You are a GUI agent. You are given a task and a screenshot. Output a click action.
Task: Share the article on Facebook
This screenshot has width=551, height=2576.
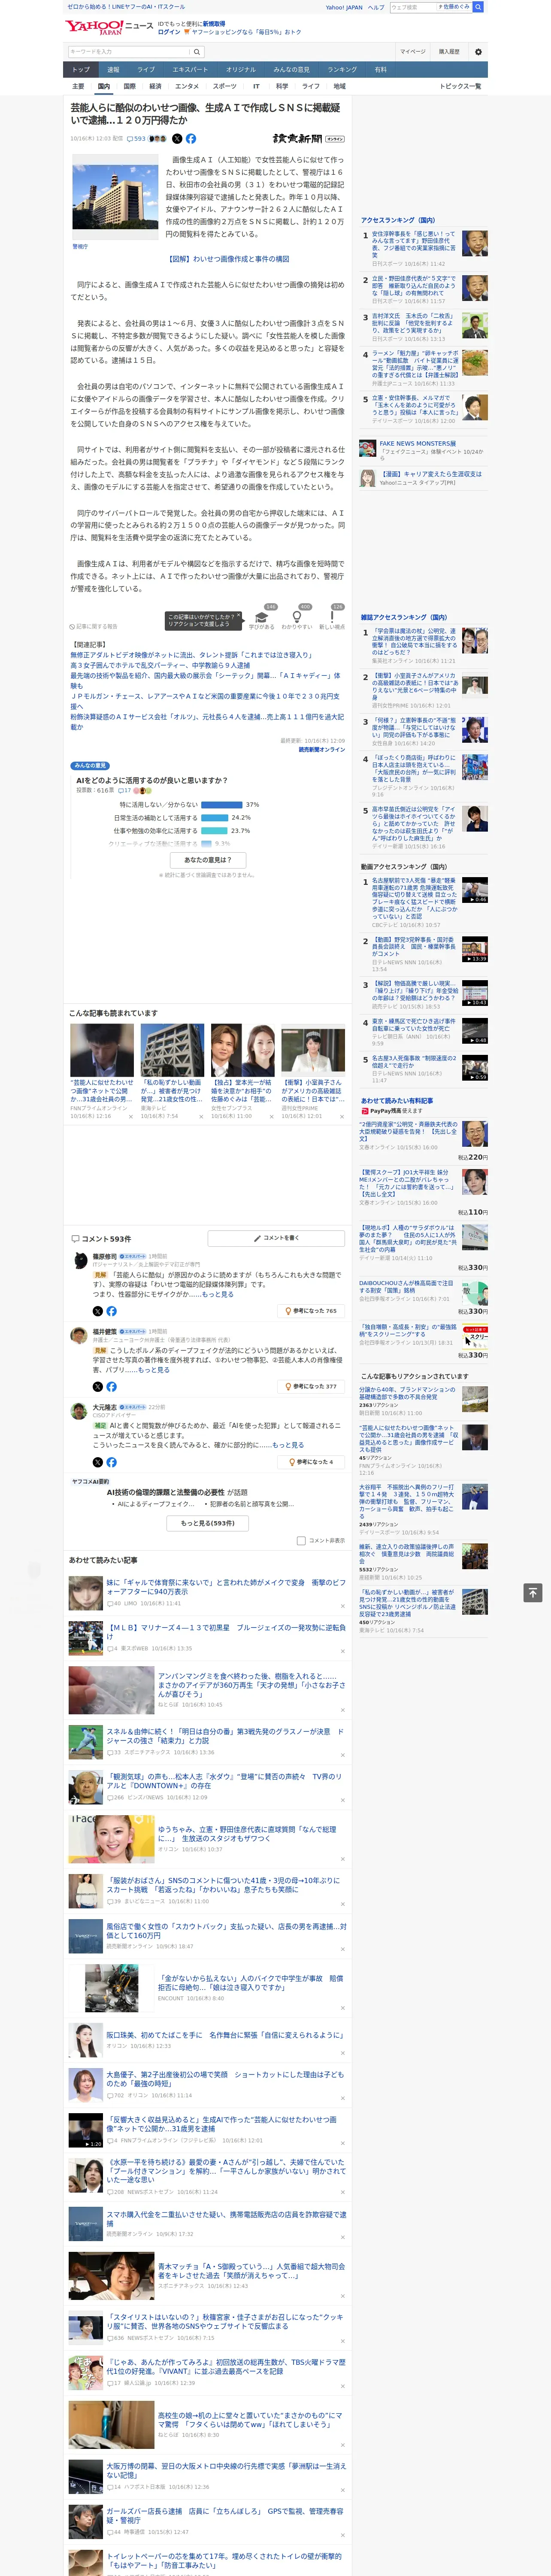[x=191, y=139]
